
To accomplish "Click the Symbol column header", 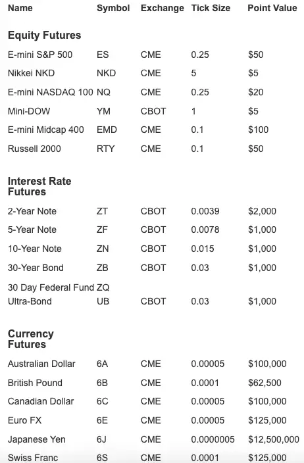I will (x=113, y=8).
